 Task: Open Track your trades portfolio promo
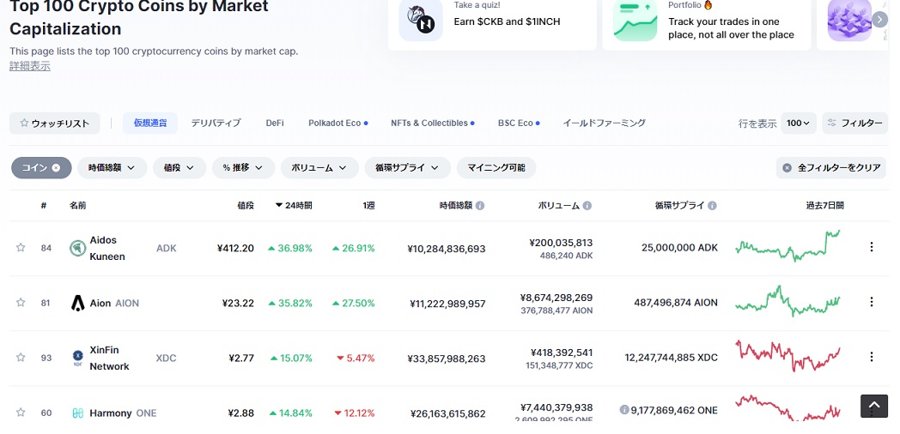coord(732,28)
